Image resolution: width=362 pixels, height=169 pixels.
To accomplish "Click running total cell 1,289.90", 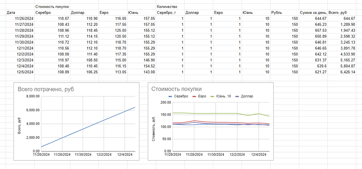I will 342,24.
